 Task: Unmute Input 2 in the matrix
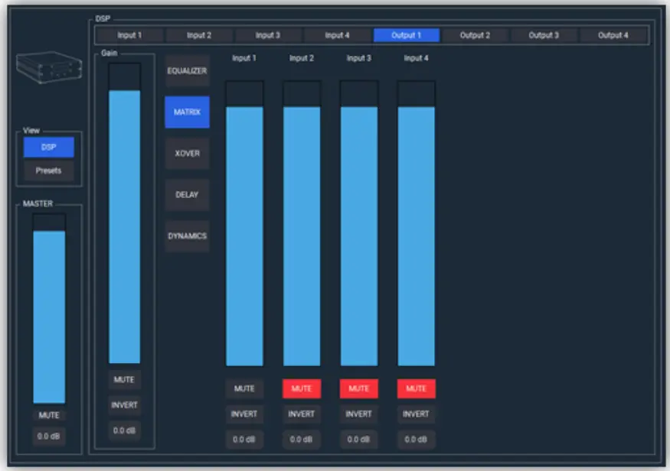[x=302, y=388]
